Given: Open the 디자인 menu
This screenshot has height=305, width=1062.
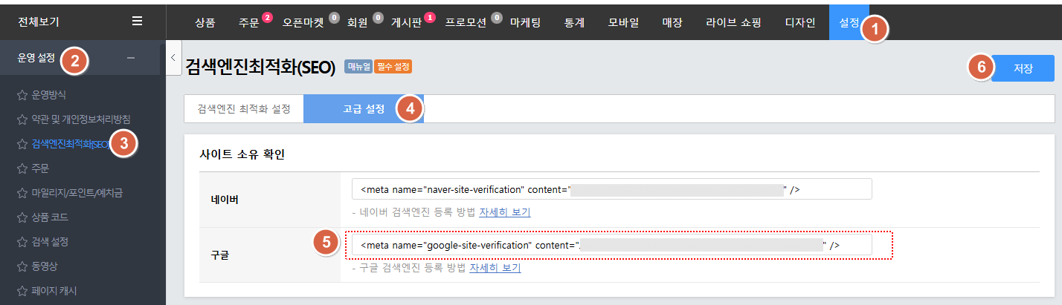Looking at the screenshot, I should pos(799,23).
